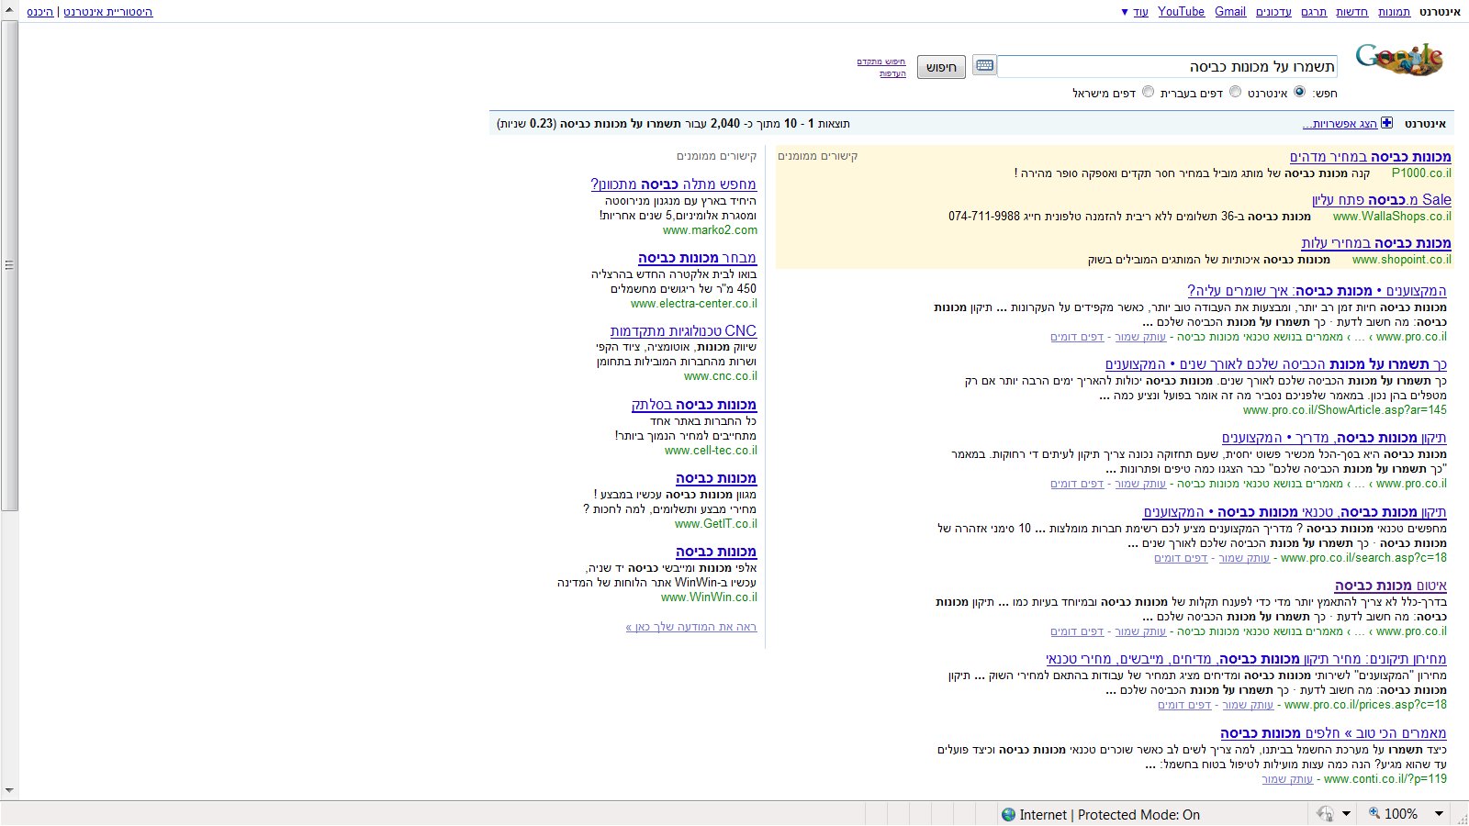Go to חדשות in top navigation
This screenshot has width=1469, height=826.
(1351, 12)
